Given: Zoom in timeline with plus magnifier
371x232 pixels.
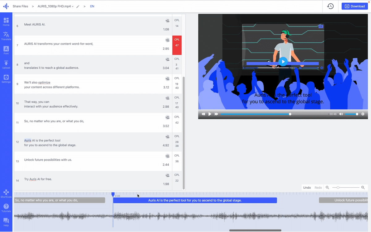Looking at the screenshot, I should point(363,187).
